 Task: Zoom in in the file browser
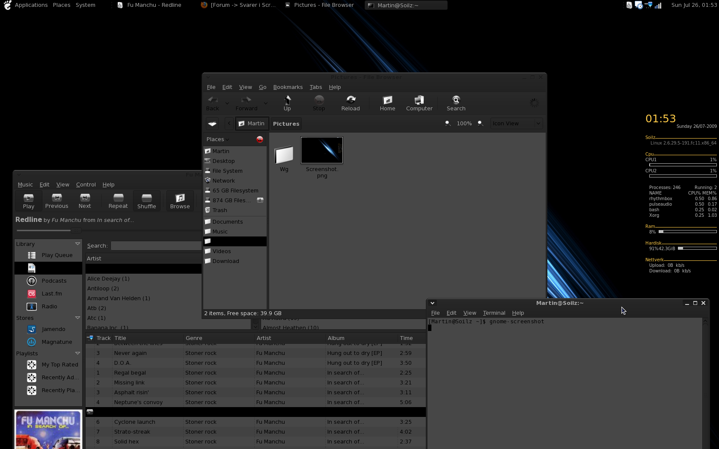(481, 124)
